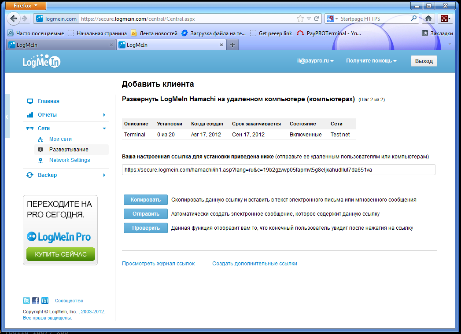Expand the Backup section arrow
The image size is (461, 334).
104,175
